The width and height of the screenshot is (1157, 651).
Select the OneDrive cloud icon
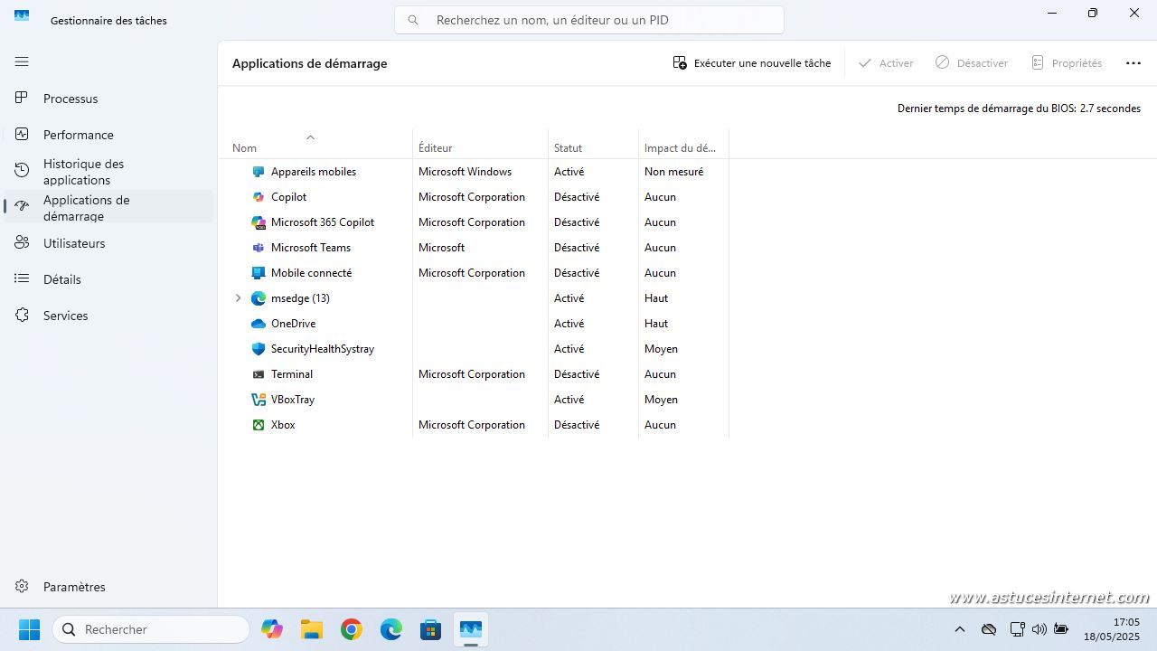259,324
